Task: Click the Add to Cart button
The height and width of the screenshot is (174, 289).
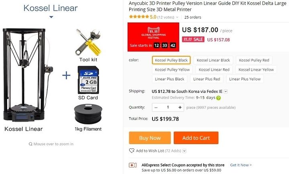Action: tap(196, 138)
